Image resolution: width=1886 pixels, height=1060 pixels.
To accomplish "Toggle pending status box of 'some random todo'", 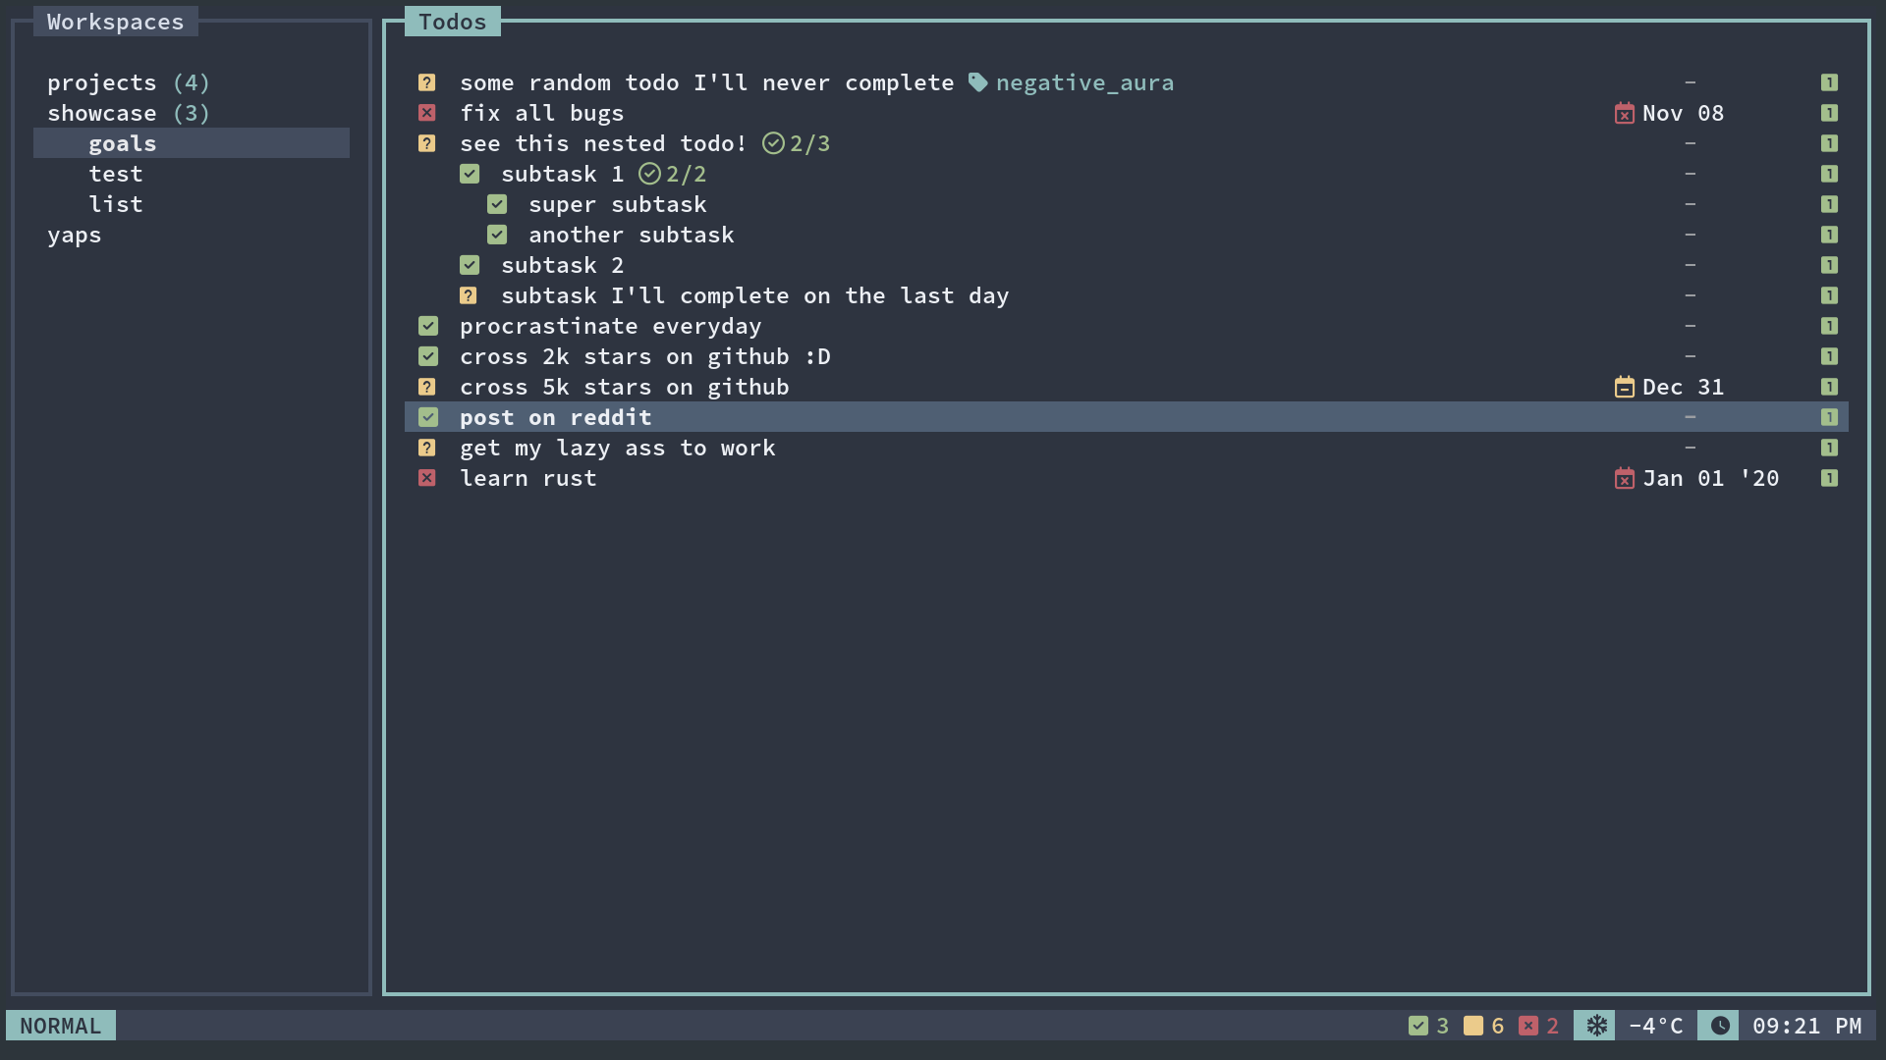I will 427,82.
